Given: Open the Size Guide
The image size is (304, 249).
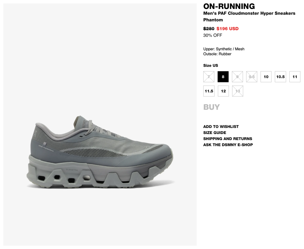Looking at the screenshot, I should 214,133.
